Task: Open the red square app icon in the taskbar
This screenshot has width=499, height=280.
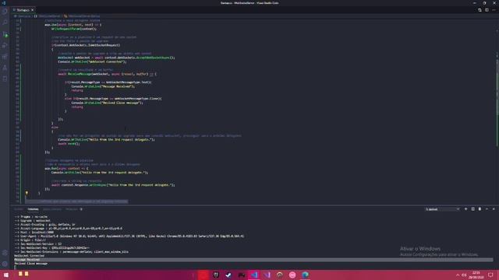Action: (203, 275)
